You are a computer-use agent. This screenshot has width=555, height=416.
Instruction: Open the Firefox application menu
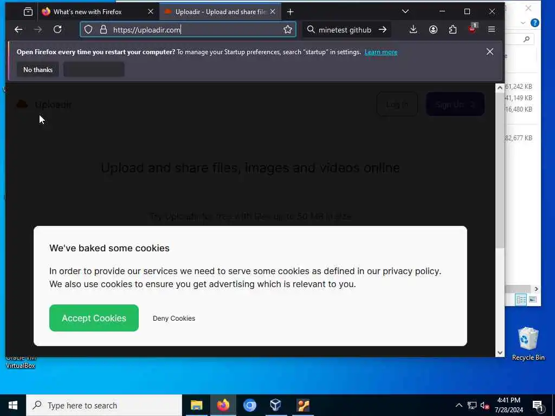492,29
